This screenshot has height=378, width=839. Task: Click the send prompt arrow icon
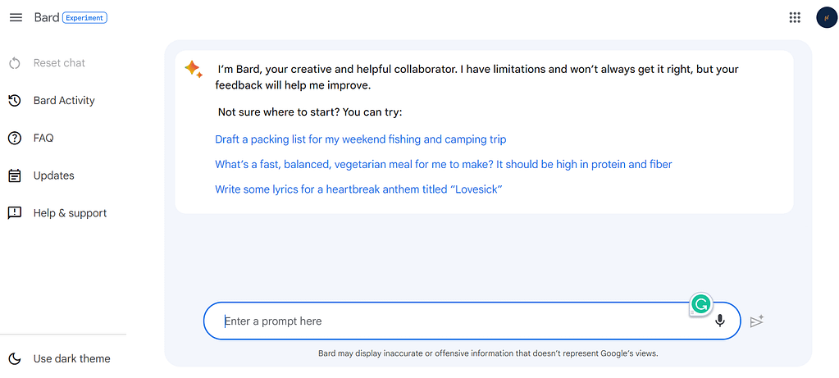click(x=757, y=321)
